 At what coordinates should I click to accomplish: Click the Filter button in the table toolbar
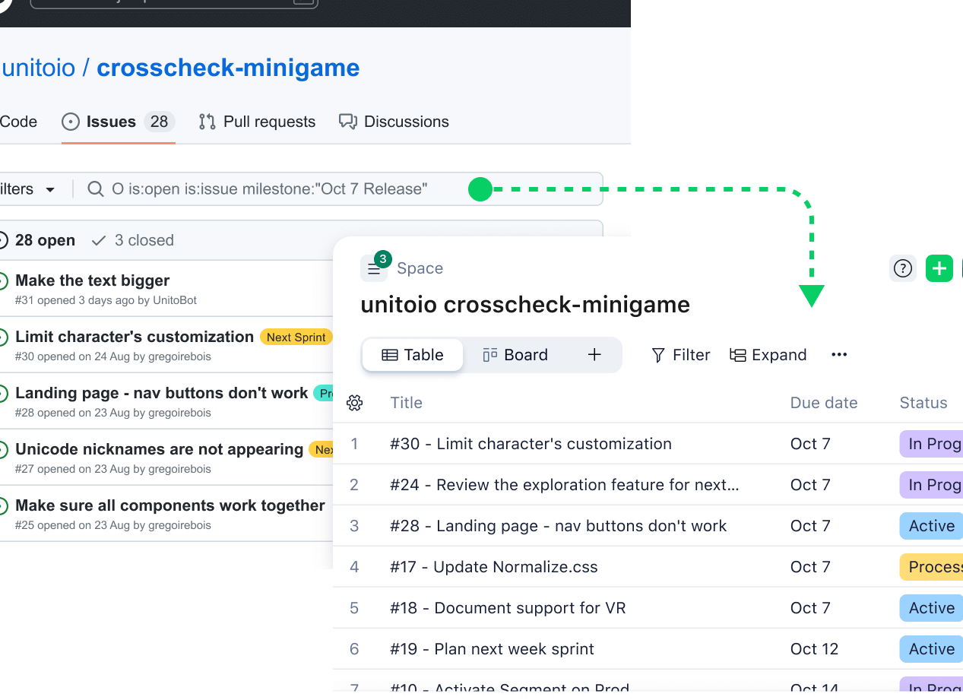tap(680, 355)
